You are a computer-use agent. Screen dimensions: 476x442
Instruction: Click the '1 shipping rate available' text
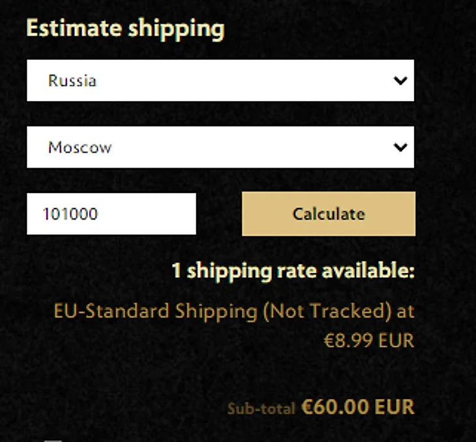point(293,271)
